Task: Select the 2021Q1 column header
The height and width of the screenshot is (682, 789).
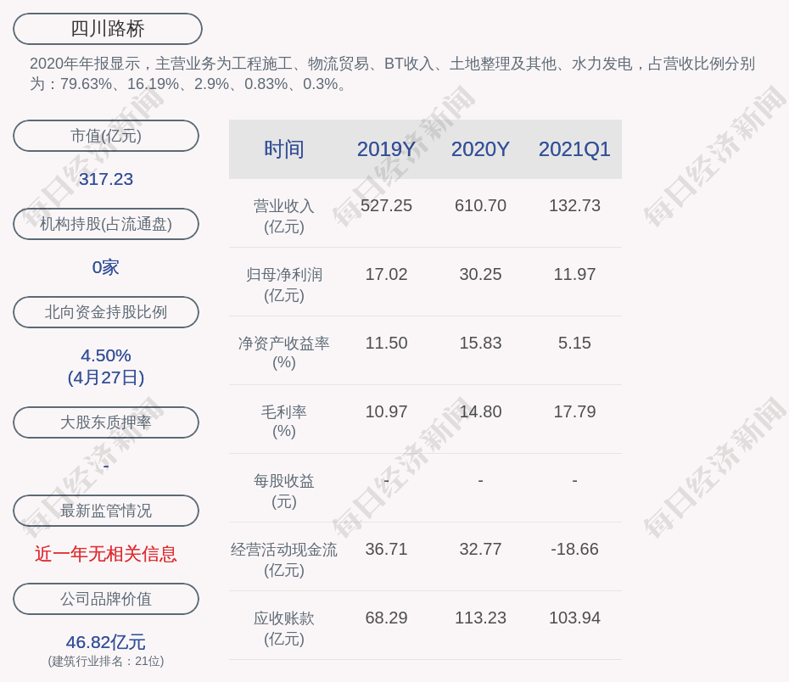Action: point(574,149)
